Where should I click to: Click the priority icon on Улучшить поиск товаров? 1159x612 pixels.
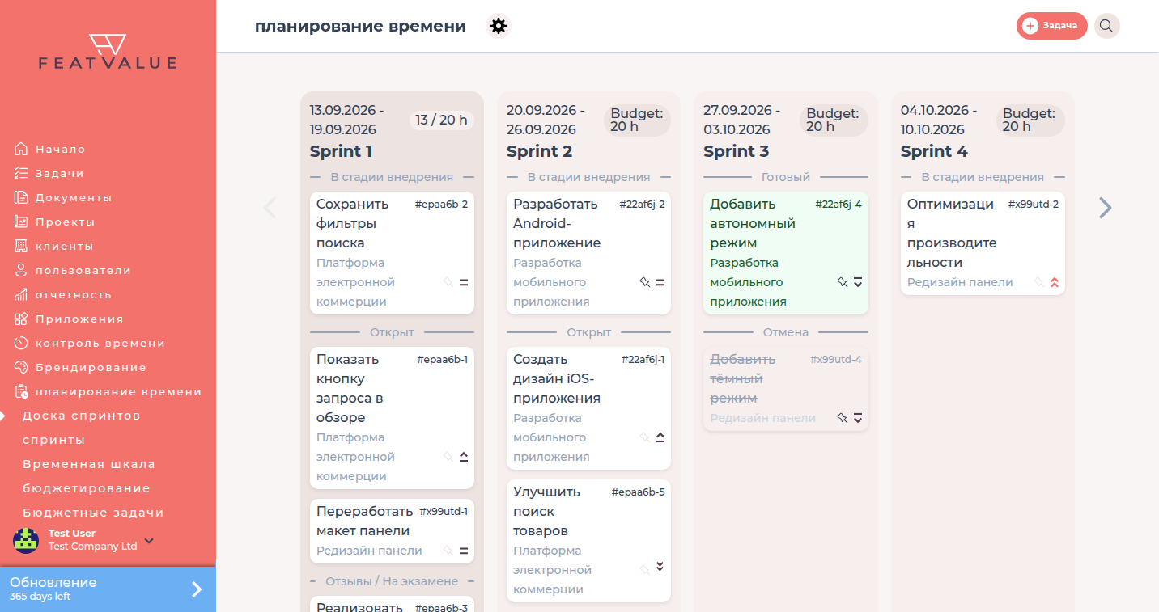[660, 567]
